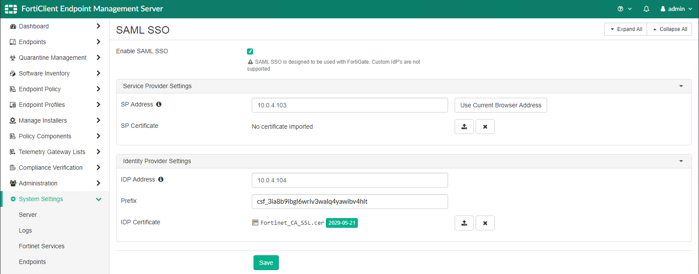Click the "No certificate imported" text
The width and height of the screenshot is (699, 274).
coord(282,127)
